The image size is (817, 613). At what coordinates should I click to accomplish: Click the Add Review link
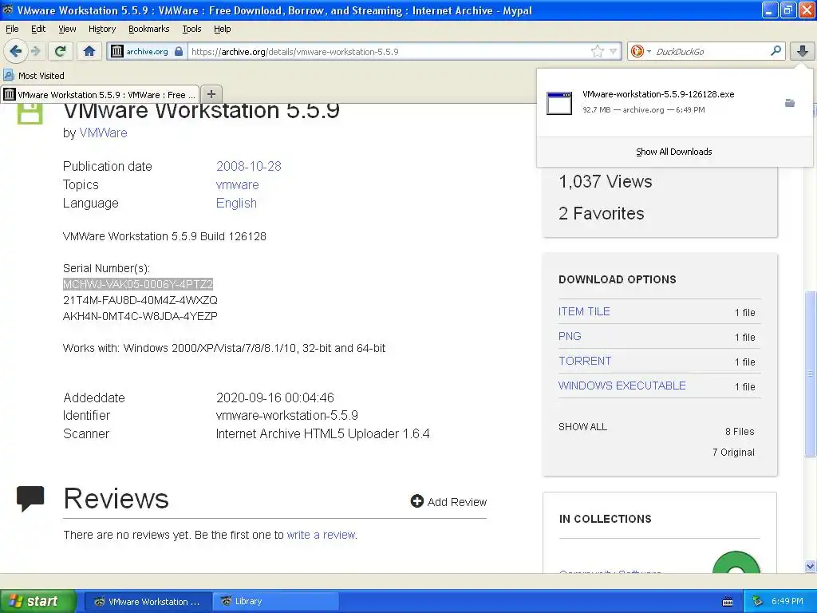[x=457, y=502]
